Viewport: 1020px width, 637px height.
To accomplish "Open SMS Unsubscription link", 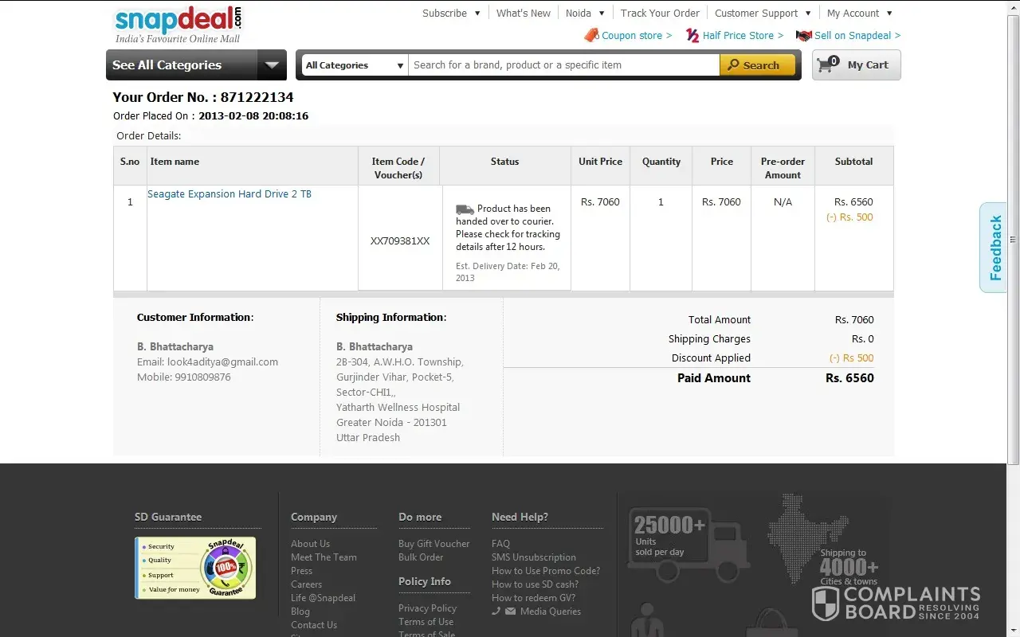I will 534,557.
